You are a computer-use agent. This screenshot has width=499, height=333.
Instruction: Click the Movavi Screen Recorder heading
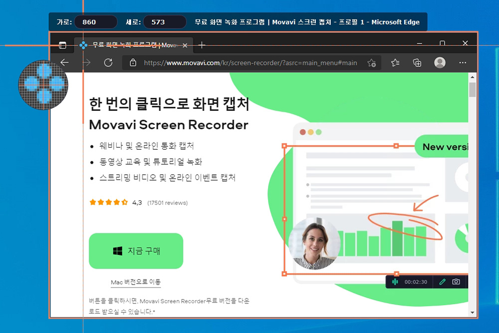[x=169, y=125]
